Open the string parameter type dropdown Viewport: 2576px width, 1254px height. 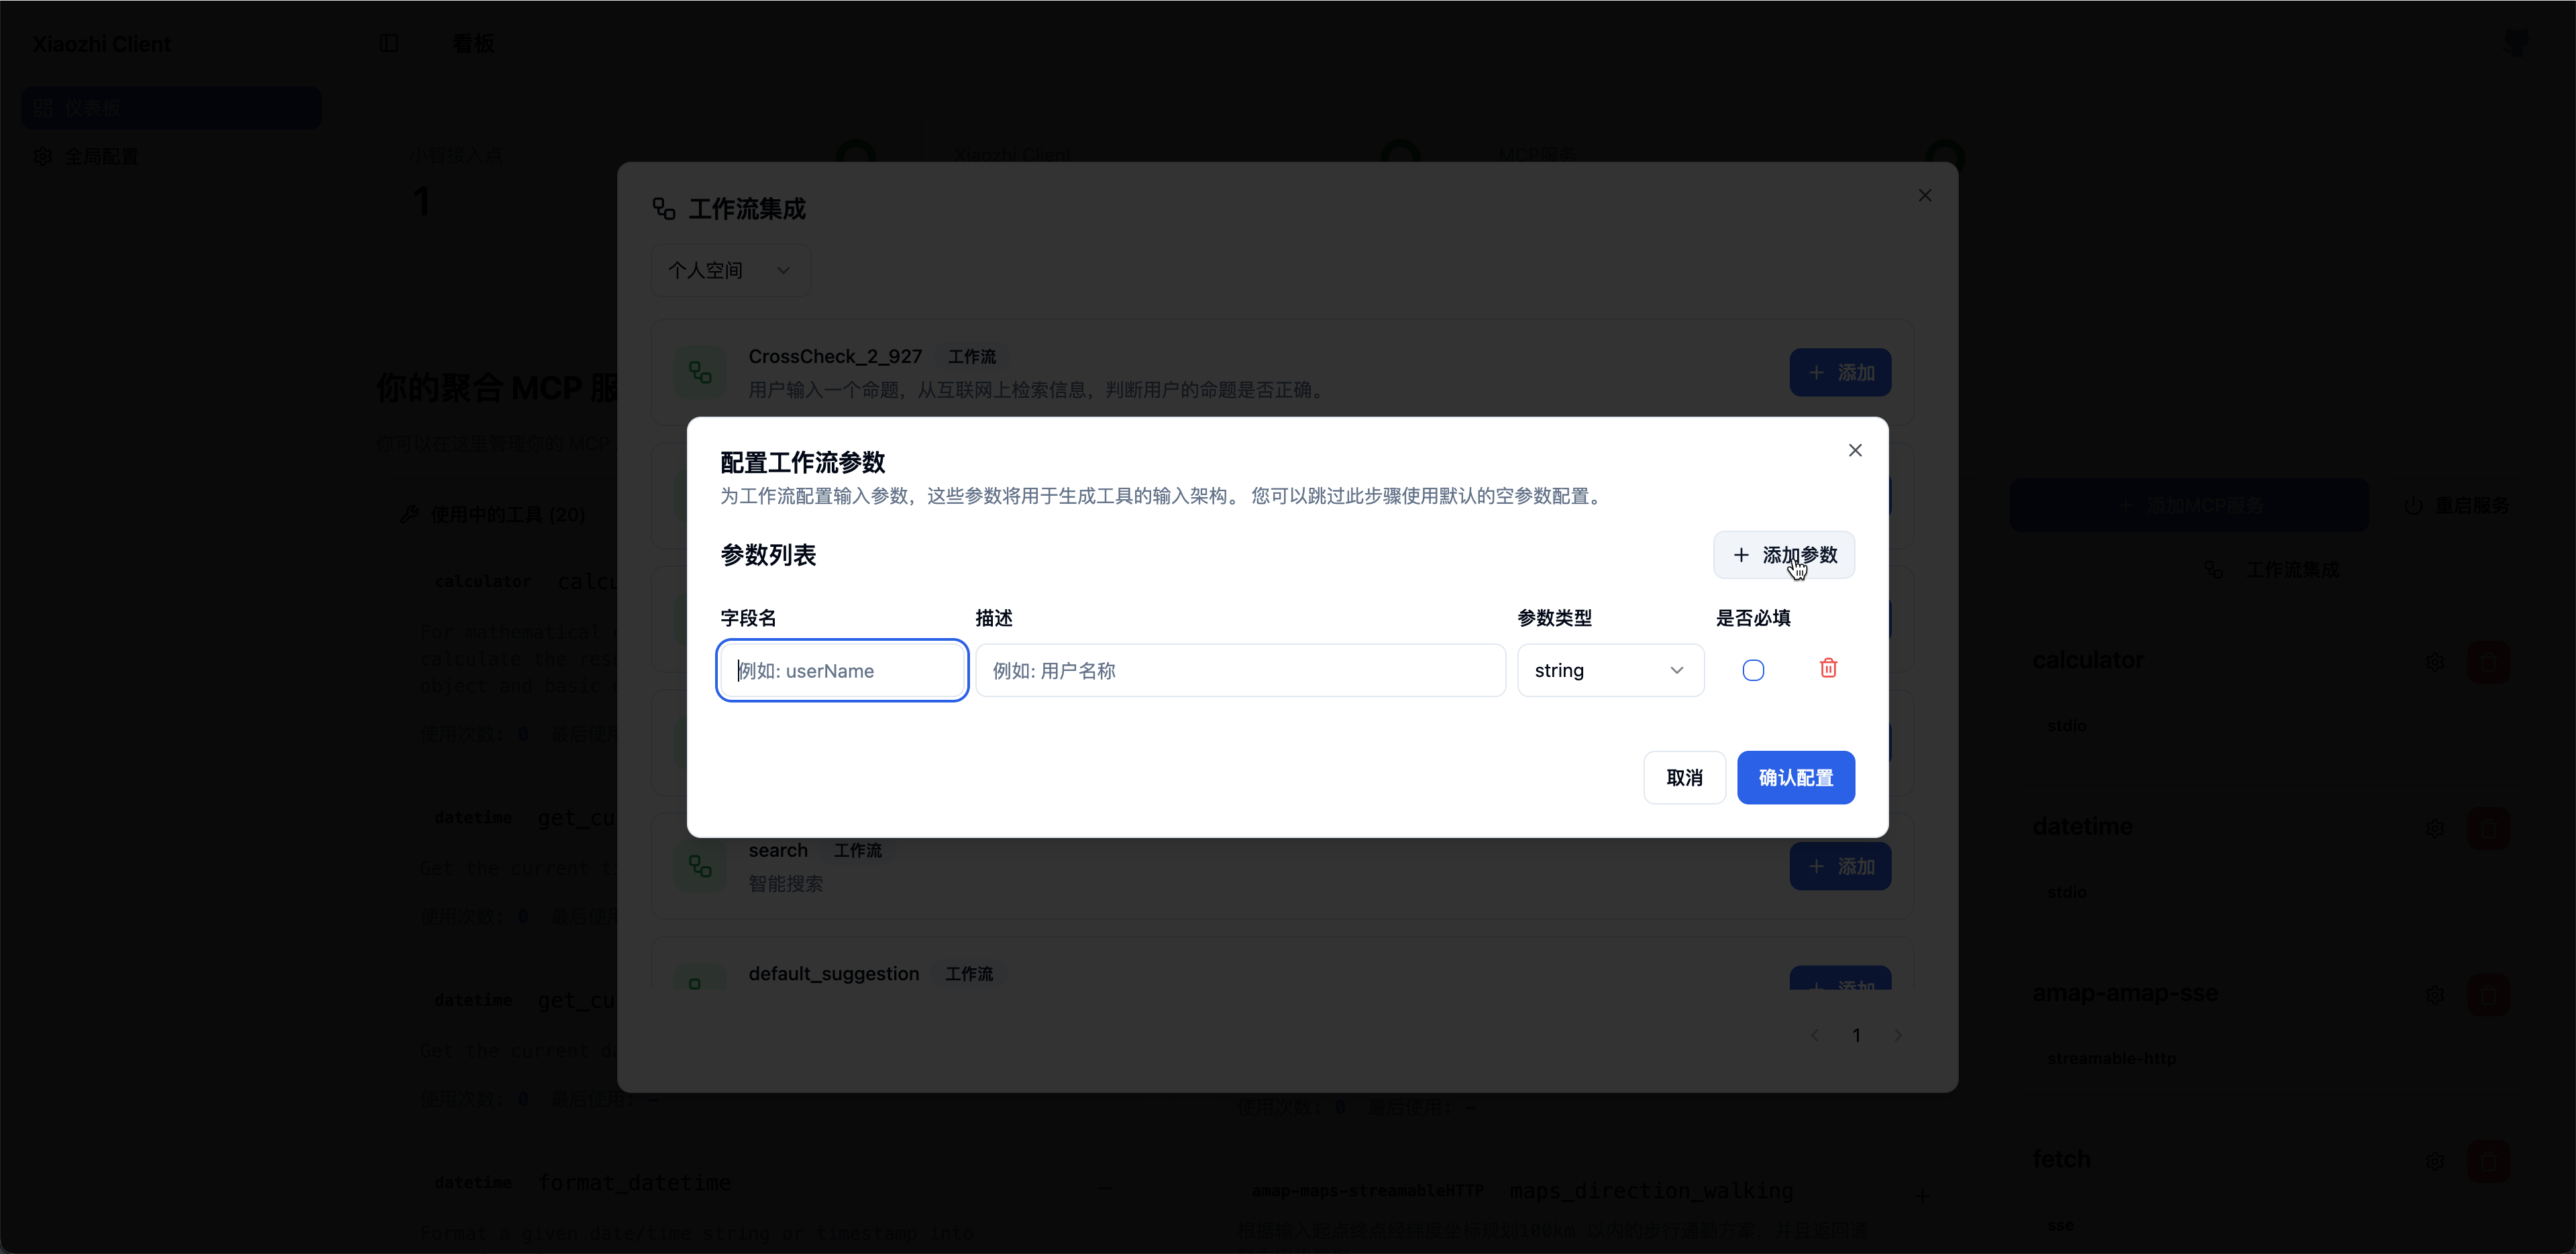1610,670
